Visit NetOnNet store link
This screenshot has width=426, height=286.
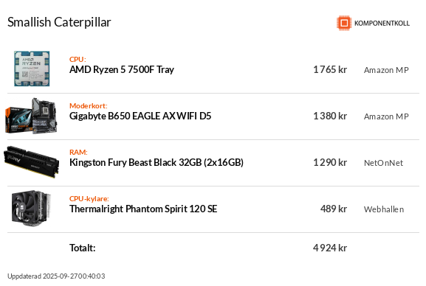(x=383, y=163)
